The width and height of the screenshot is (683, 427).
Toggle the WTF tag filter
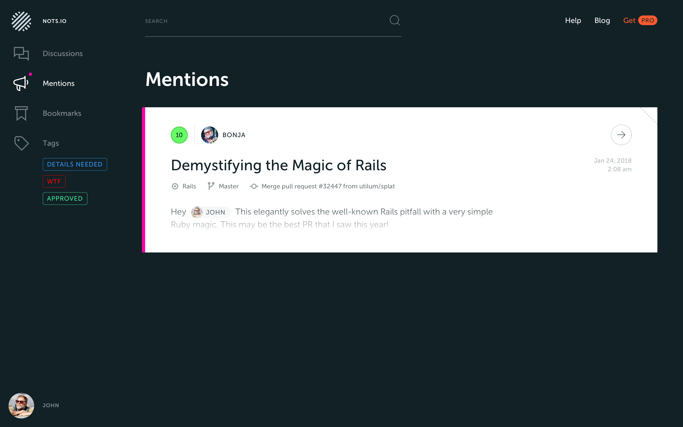54,181
